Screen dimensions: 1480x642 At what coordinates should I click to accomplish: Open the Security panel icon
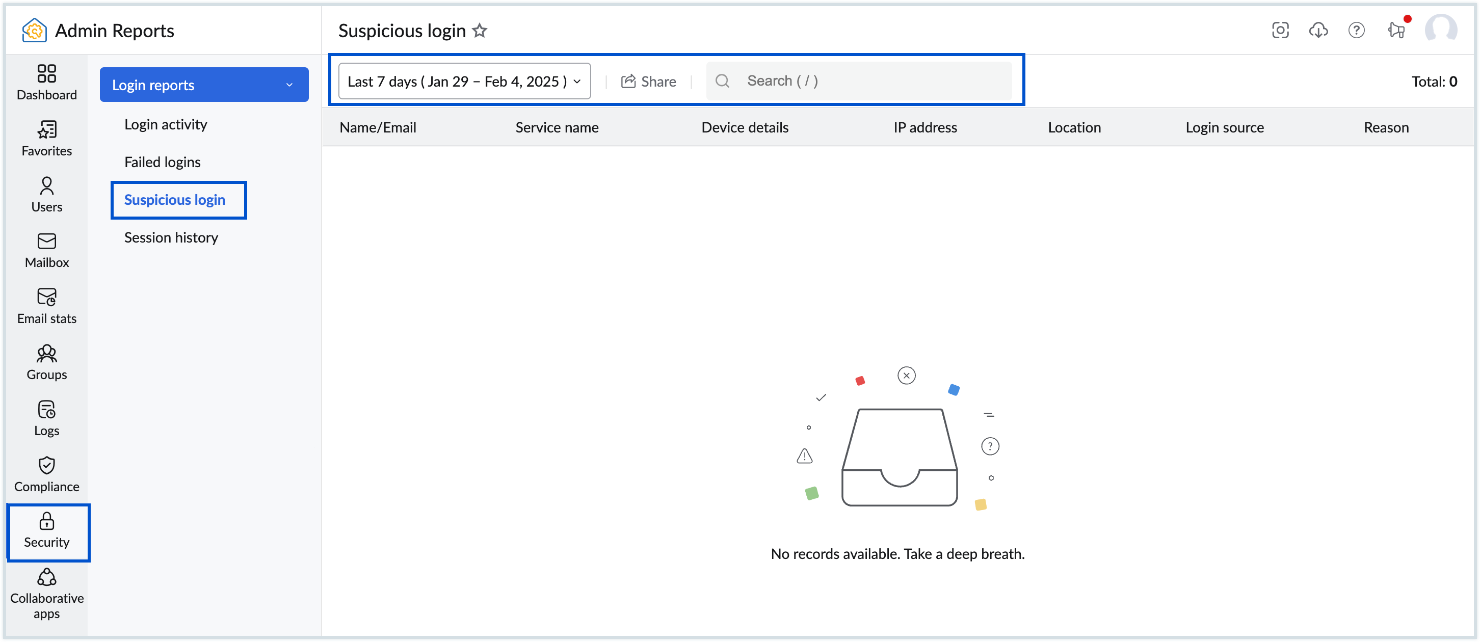(45, 530)
